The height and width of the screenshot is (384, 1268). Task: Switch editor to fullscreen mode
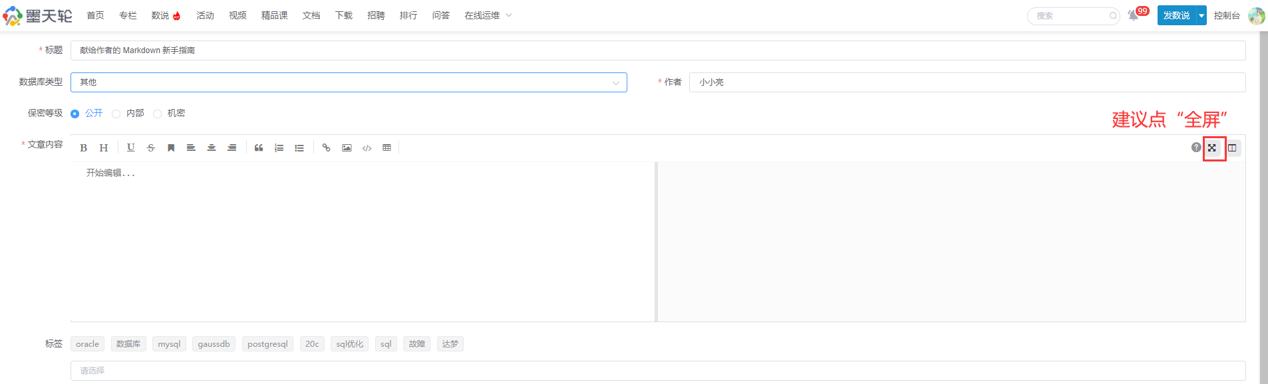point(1212,147)
